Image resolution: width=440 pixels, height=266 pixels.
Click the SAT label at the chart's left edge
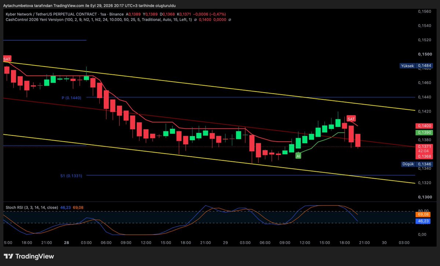[x=7, y=59]
